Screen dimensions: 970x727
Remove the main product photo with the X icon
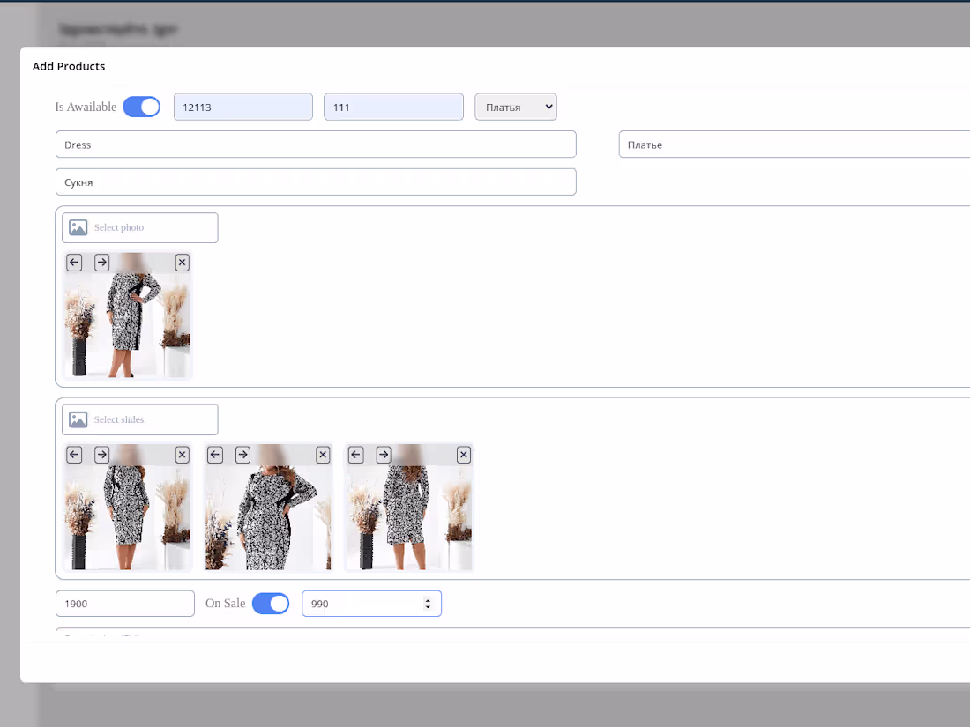pos(182,262)
